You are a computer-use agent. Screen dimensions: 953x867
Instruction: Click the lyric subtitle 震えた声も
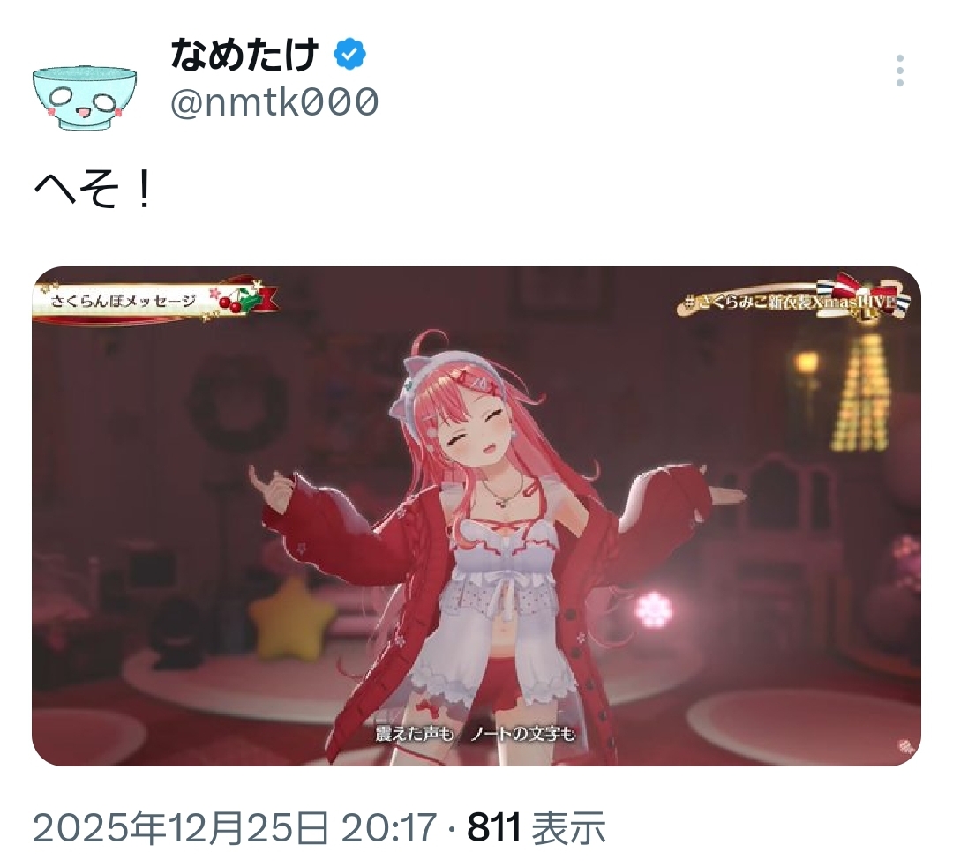click(414, 734)
